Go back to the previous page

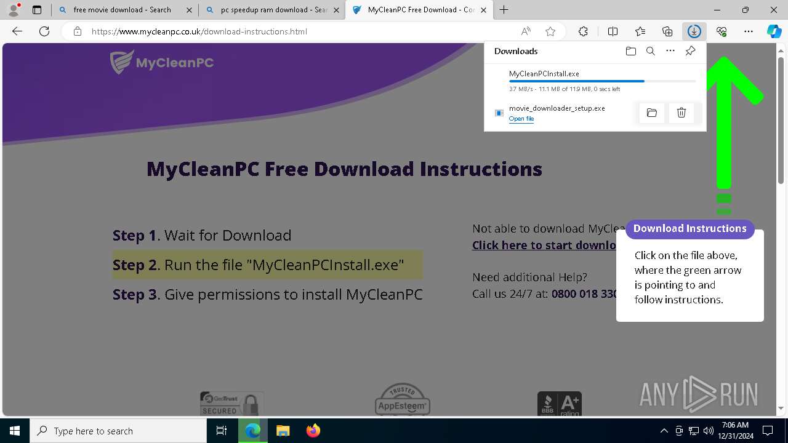click(17, 31)
